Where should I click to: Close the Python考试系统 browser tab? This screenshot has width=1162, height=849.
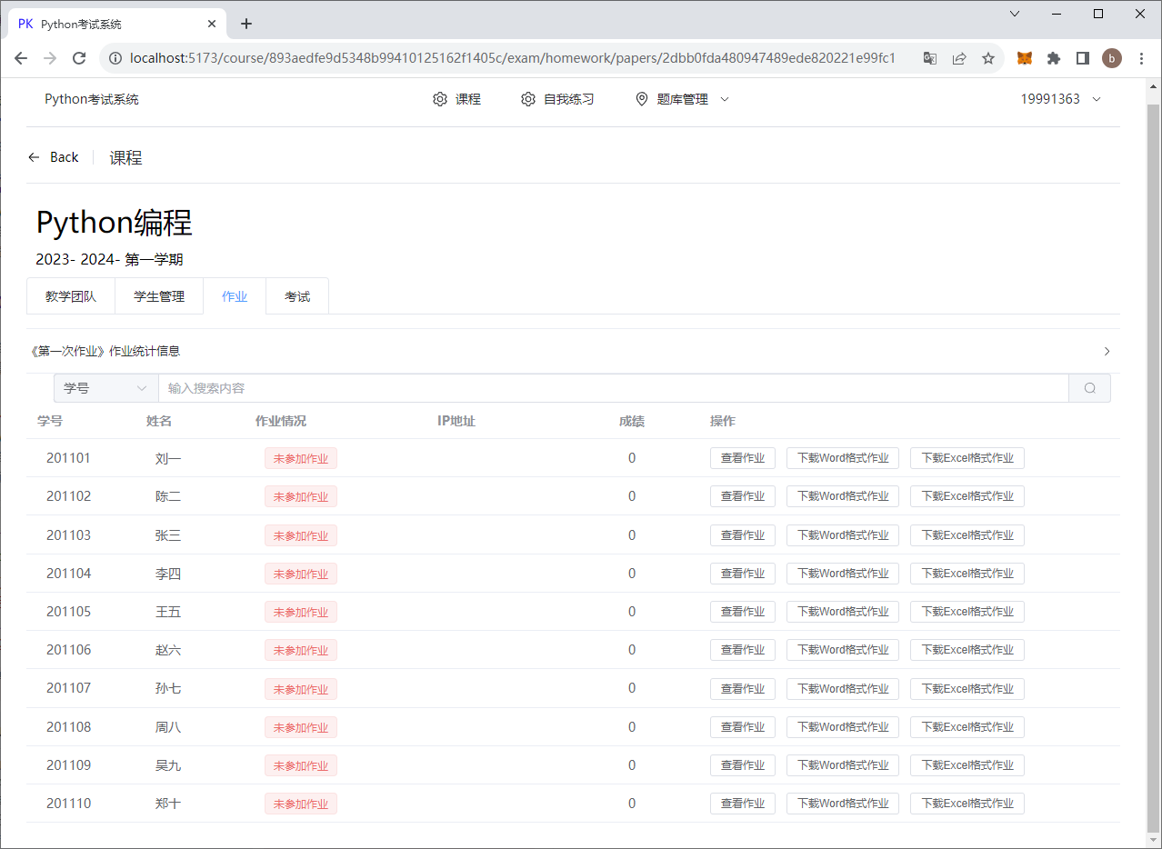tap(212, 24)
